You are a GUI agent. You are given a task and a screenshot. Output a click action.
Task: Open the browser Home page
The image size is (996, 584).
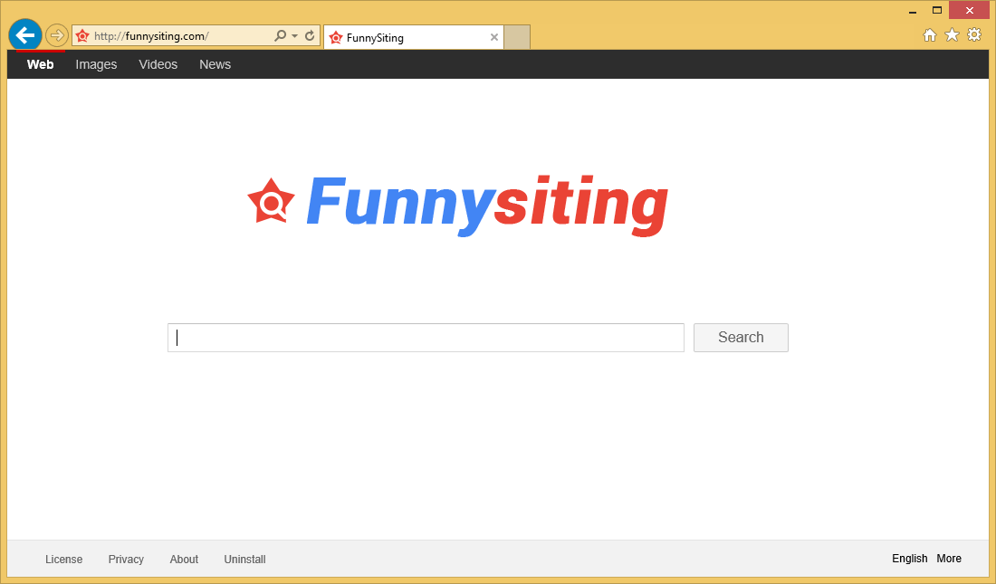click(930, 34)
